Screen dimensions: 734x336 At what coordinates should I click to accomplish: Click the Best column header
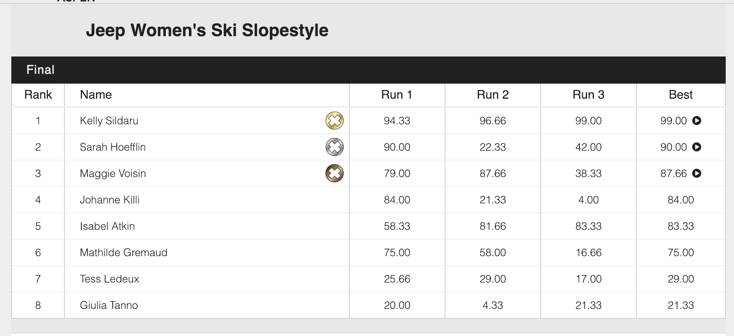tap(680, 95)
